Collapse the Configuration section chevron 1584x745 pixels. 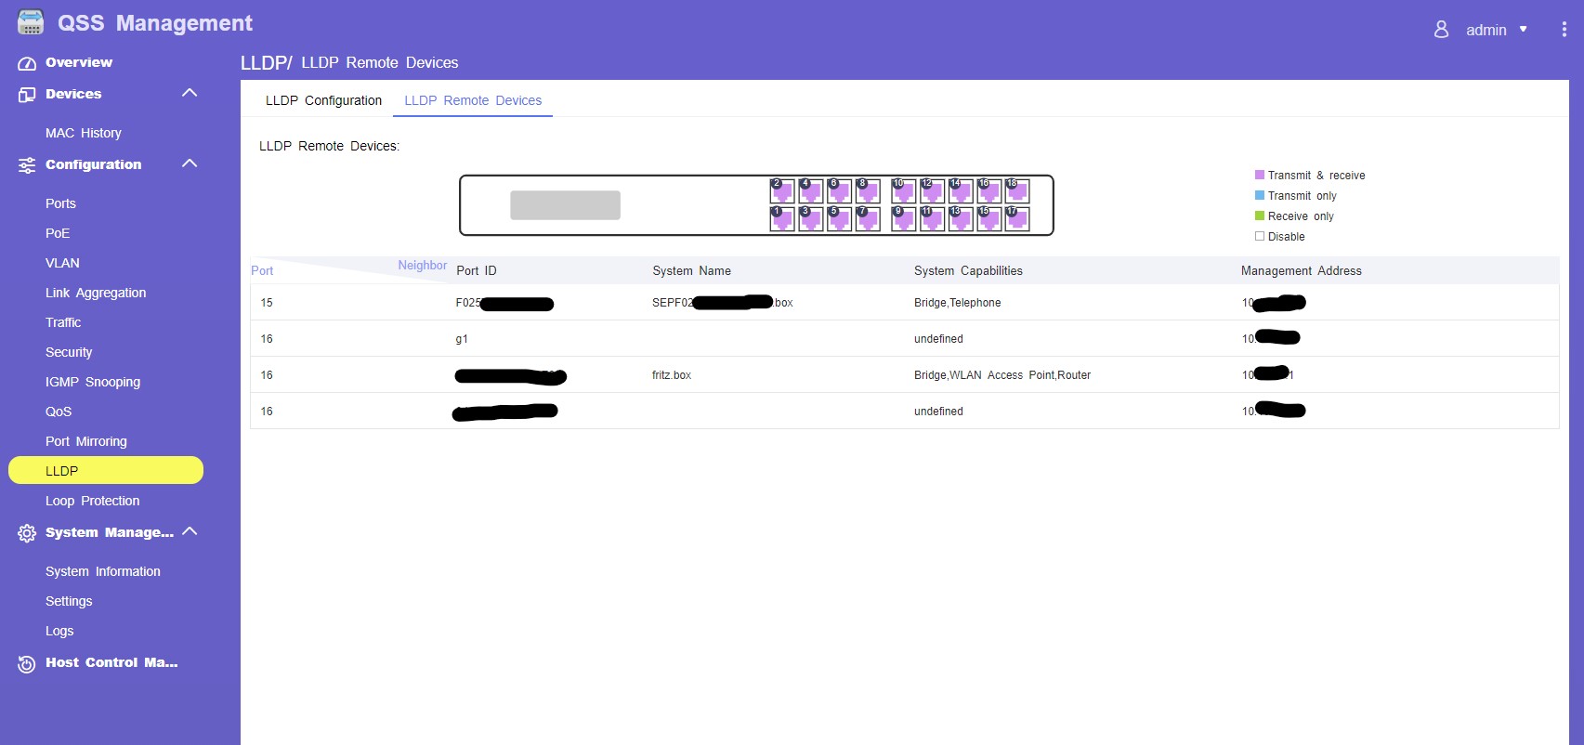[190, 163]
